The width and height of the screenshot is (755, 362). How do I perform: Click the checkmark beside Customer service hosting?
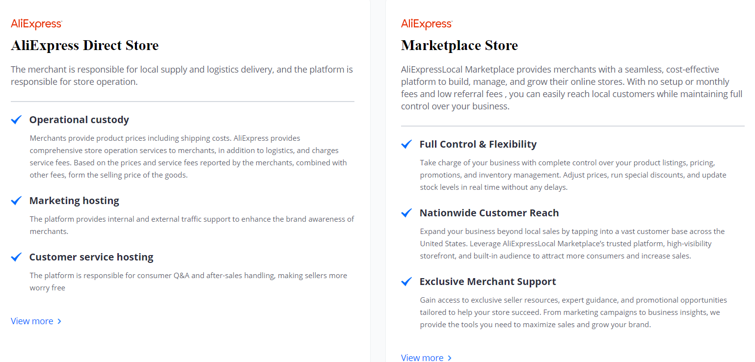pyautogui.click(x=16, y=257)
